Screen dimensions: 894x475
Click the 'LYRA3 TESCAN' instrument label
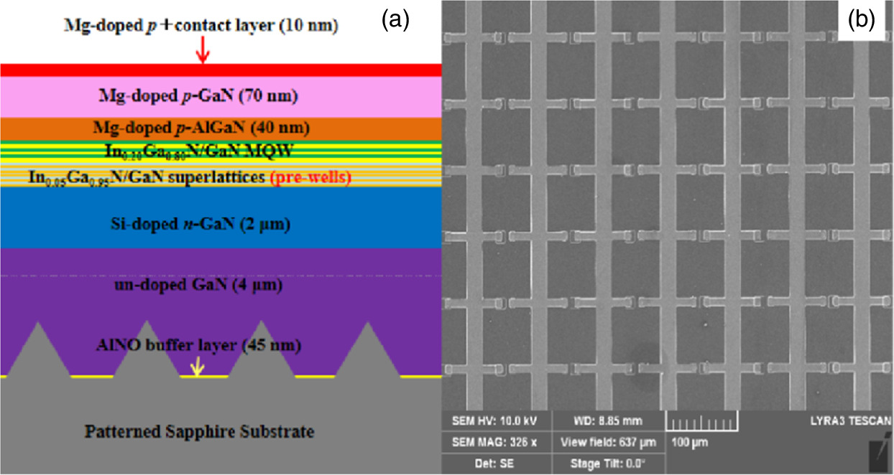tap(852, 420)
